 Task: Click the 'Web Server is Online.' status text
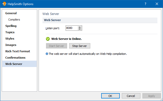click(x=66, y=39)
